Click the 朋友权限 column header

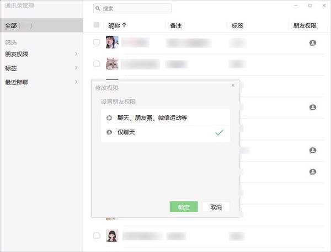click(x=305, y=26)
